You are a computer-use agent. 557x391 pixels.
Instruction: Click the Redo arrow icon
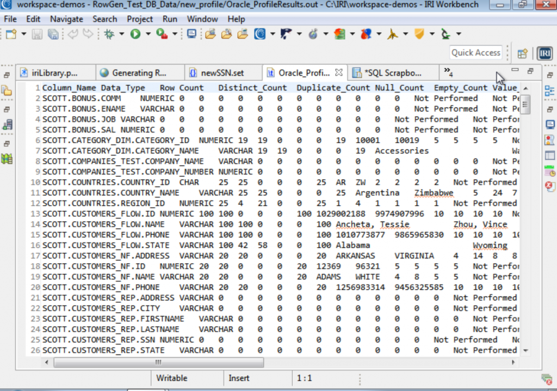tap(88, 34)
